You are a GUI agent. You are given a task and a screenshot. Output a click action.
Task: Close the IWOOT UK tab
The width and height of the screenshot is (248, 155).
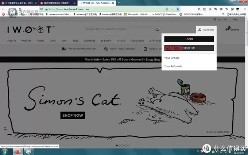click(113, 3)
